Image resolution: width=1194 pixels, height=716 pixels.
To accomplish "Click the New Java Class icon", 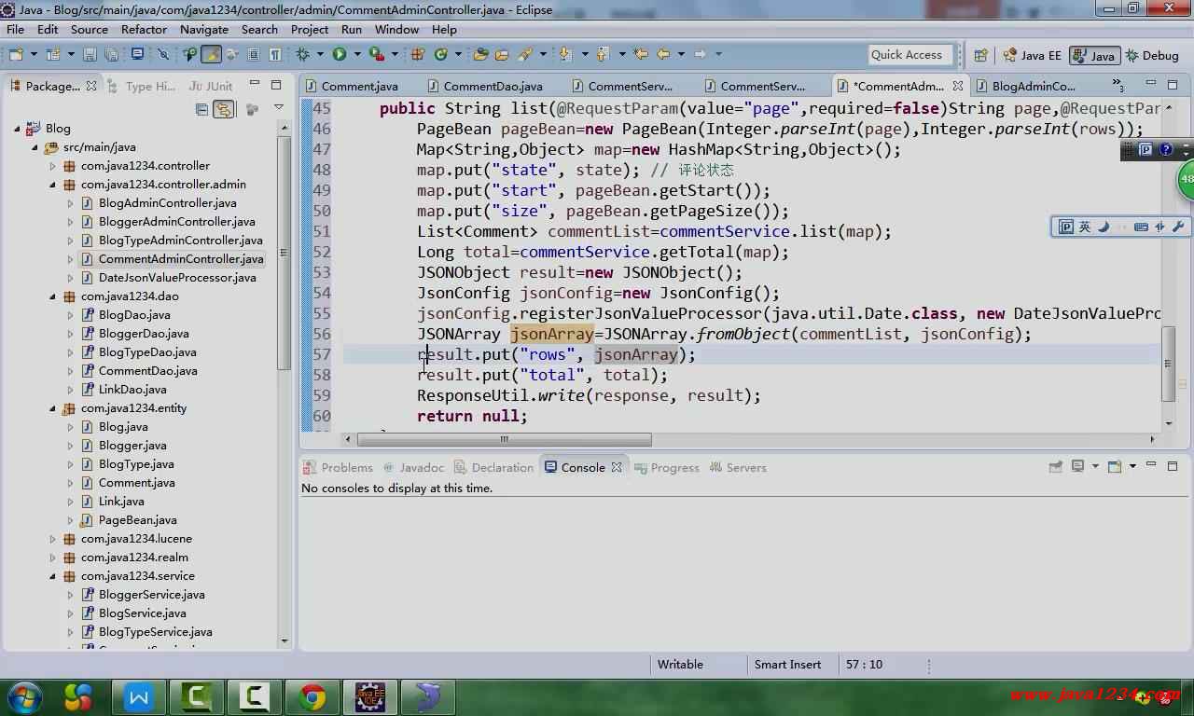I will coord(441,54).
